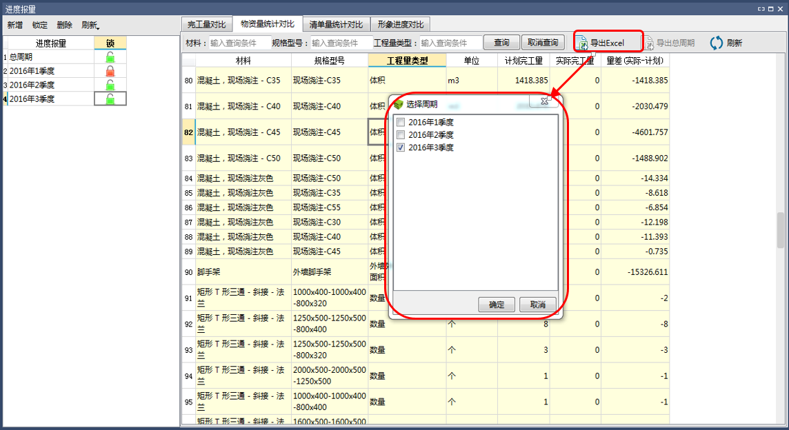Switch to 形象进度对比 tab
Viewport: 789px width, 430px height.
pyautogui.click(x=401, y=24)
